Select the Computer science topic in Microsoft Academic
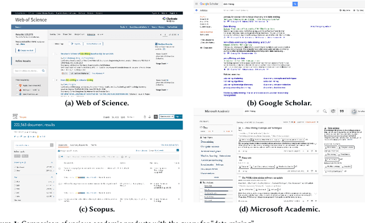The image size is (365, 223). tap(210, 147)
